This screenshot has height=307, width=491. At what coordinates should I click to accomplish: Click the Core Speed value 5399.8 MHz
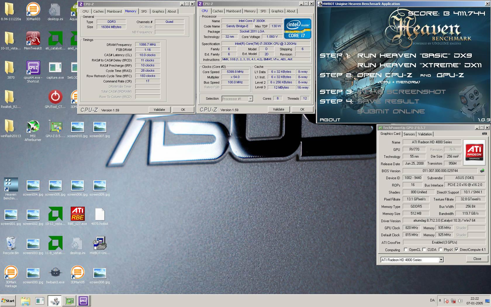235,72
